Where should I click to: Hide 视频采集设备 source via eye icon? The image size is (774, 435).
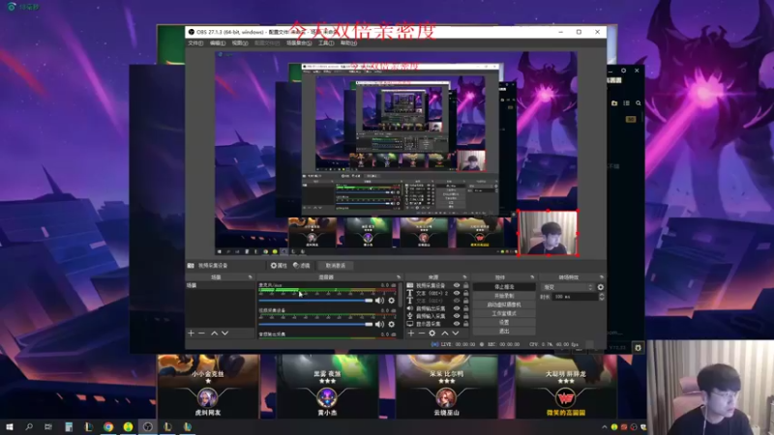(457, 285)
